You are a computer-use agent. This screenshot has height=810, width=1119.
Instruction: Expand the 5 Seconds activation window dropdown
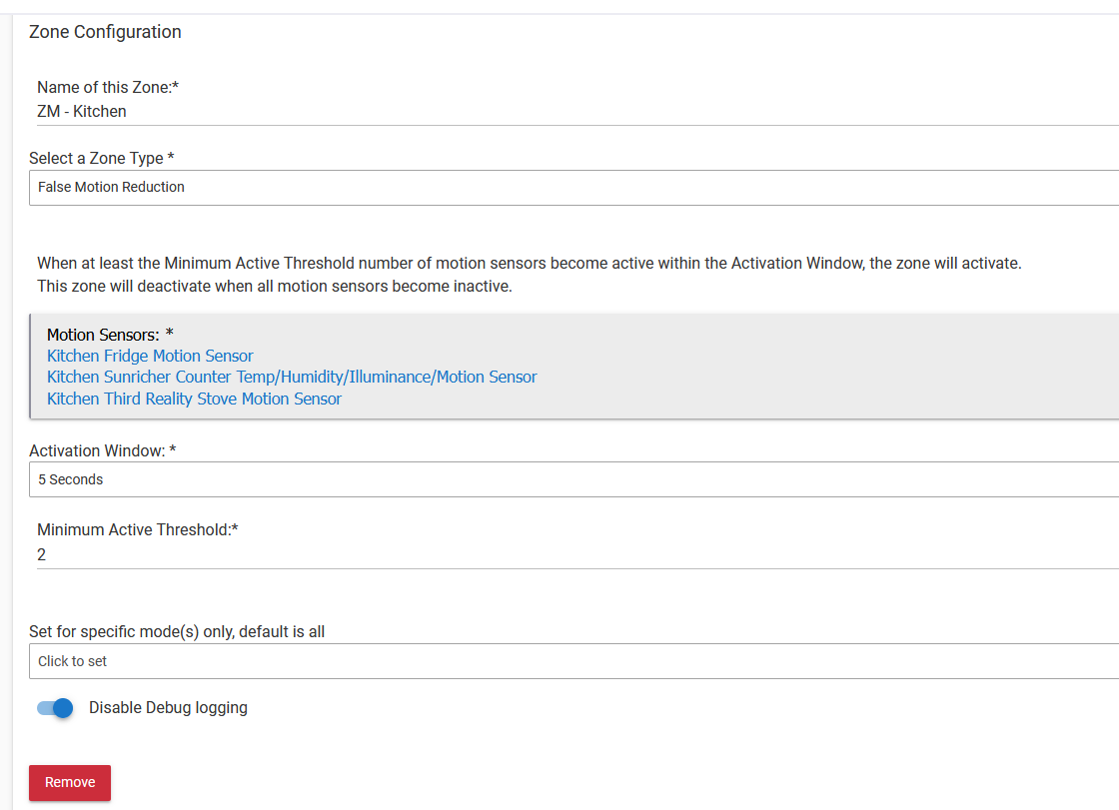pyautogui.click(x=573, y=479)
